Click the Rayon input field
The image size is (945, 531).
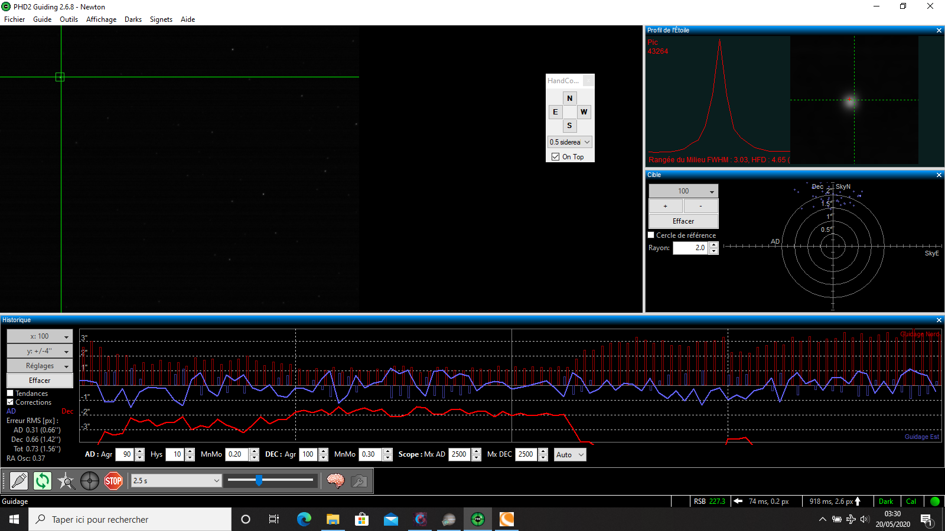coord(690,248)
